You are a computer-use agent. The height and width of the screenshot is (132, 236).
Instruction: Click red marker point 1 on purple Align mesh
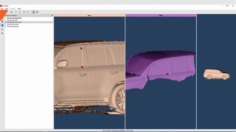[x=167, y=74]
